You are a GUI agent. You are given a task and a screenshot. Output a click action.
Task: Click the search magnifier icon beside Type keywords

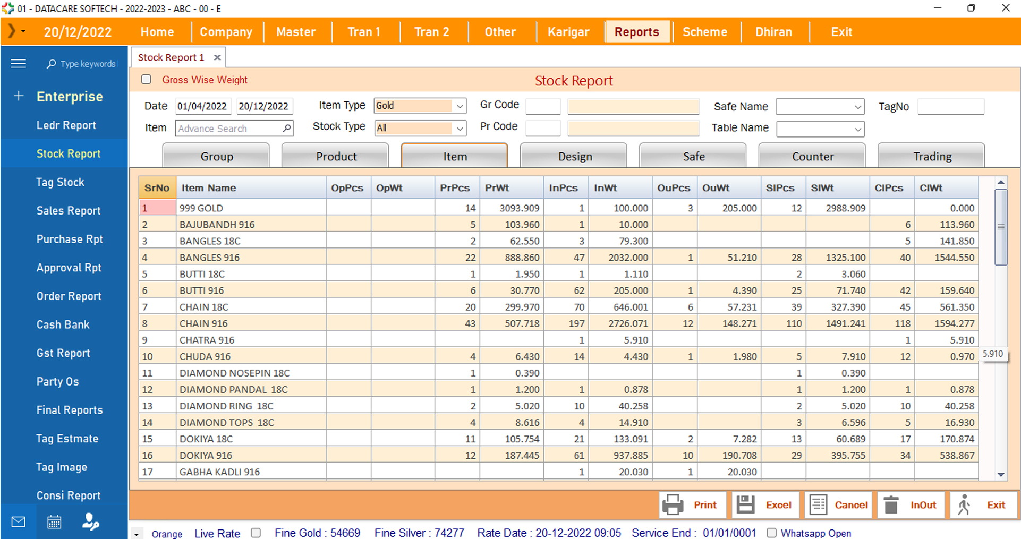(52, 64)
